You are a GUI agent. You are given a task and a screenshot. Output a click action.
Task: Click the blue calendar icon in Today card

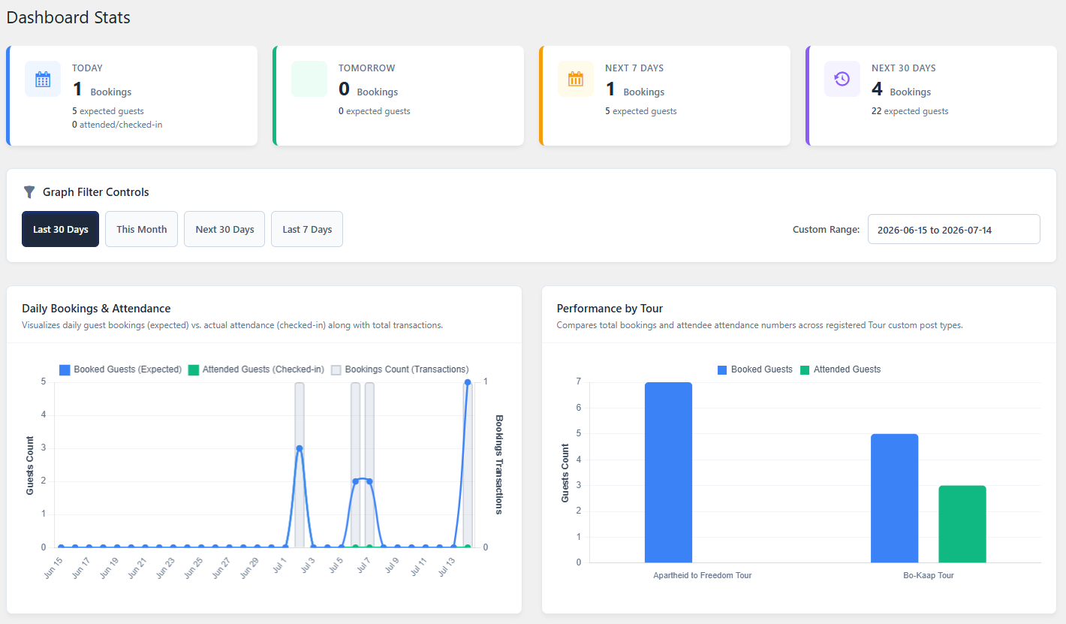click(x=43, y=79)
